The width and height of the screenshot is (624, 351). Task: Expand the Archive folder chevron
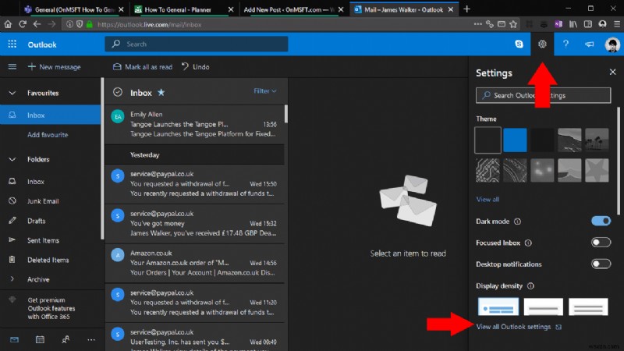coord(12,279)
